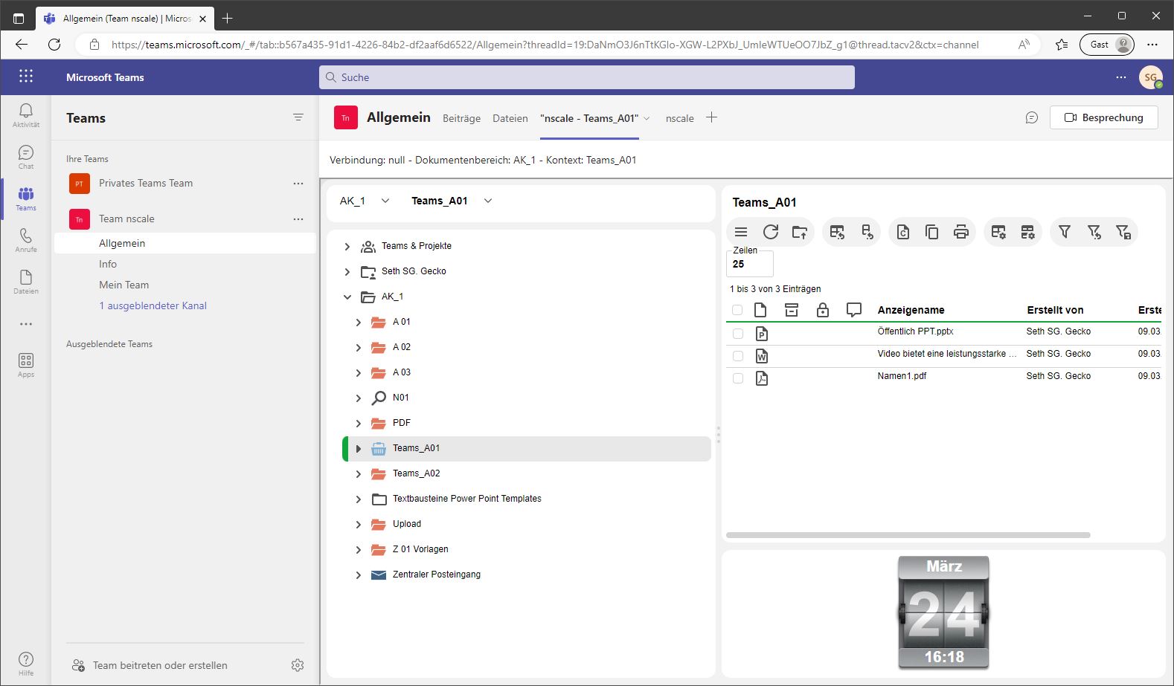Check the box for Öffentlich PPT.pptx

pyautogui.click(x=738, y=334)
